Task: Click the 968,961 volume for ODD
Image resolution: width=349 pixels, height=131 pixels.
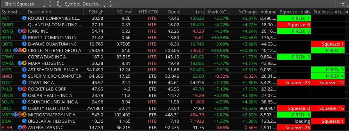Action: point(267,108)
